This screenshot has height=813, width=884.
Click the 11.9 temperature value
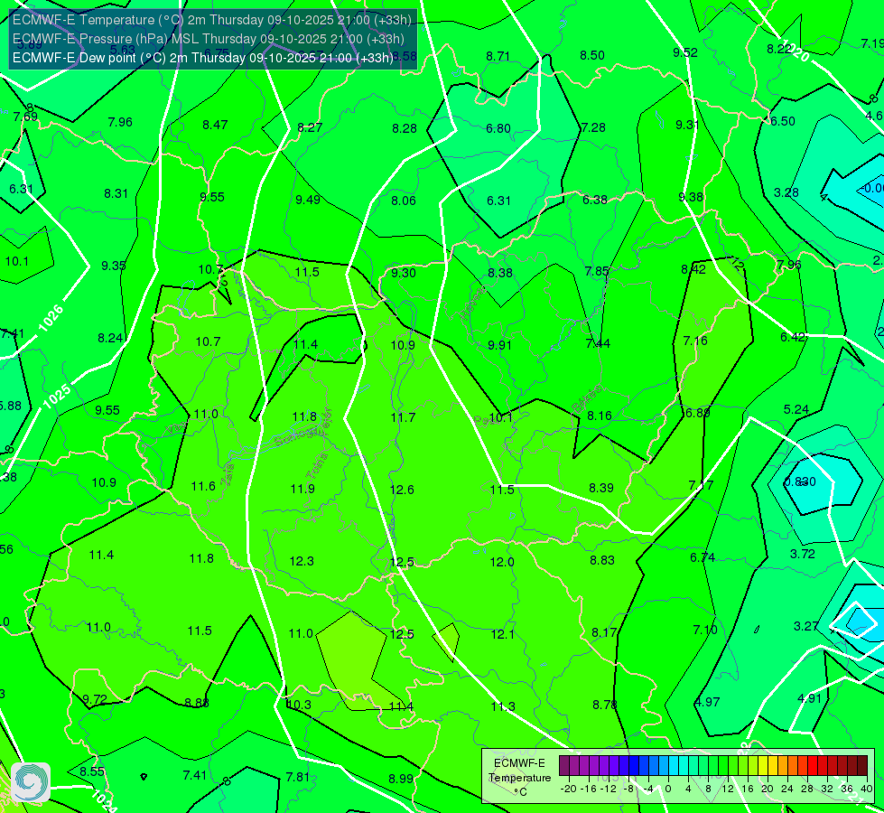(302, 489)
